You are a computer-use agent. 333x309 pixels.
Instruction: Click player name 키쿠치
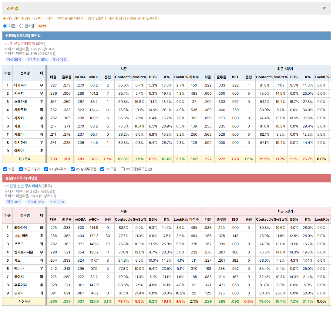[x=19, y=93]
